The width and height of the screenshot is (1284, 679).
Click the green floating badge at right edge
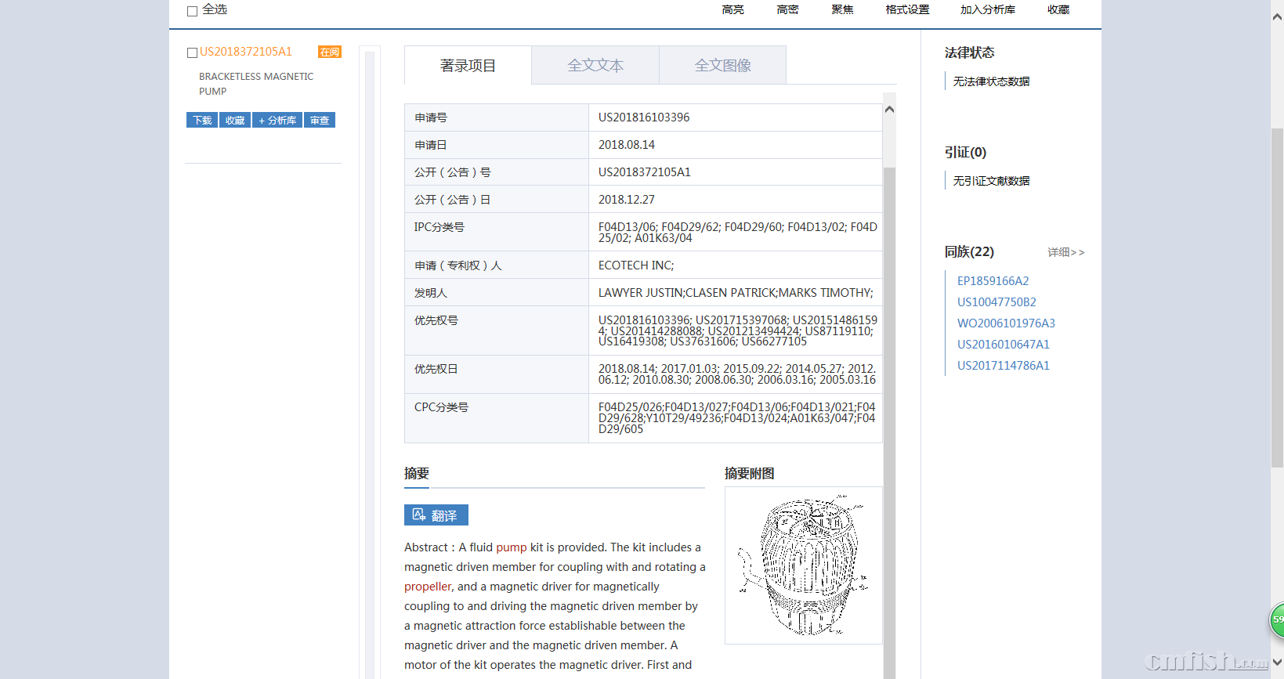point(1277,619)
